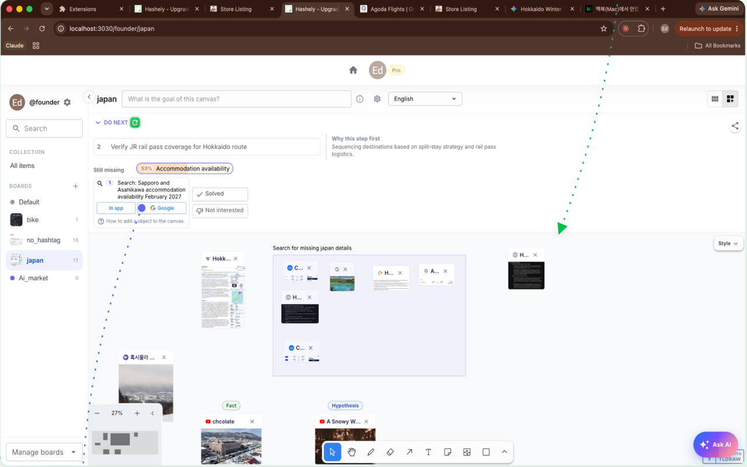Click the sidebar Search field
This screenshot has height=467, width=747.
pos(44,128)
